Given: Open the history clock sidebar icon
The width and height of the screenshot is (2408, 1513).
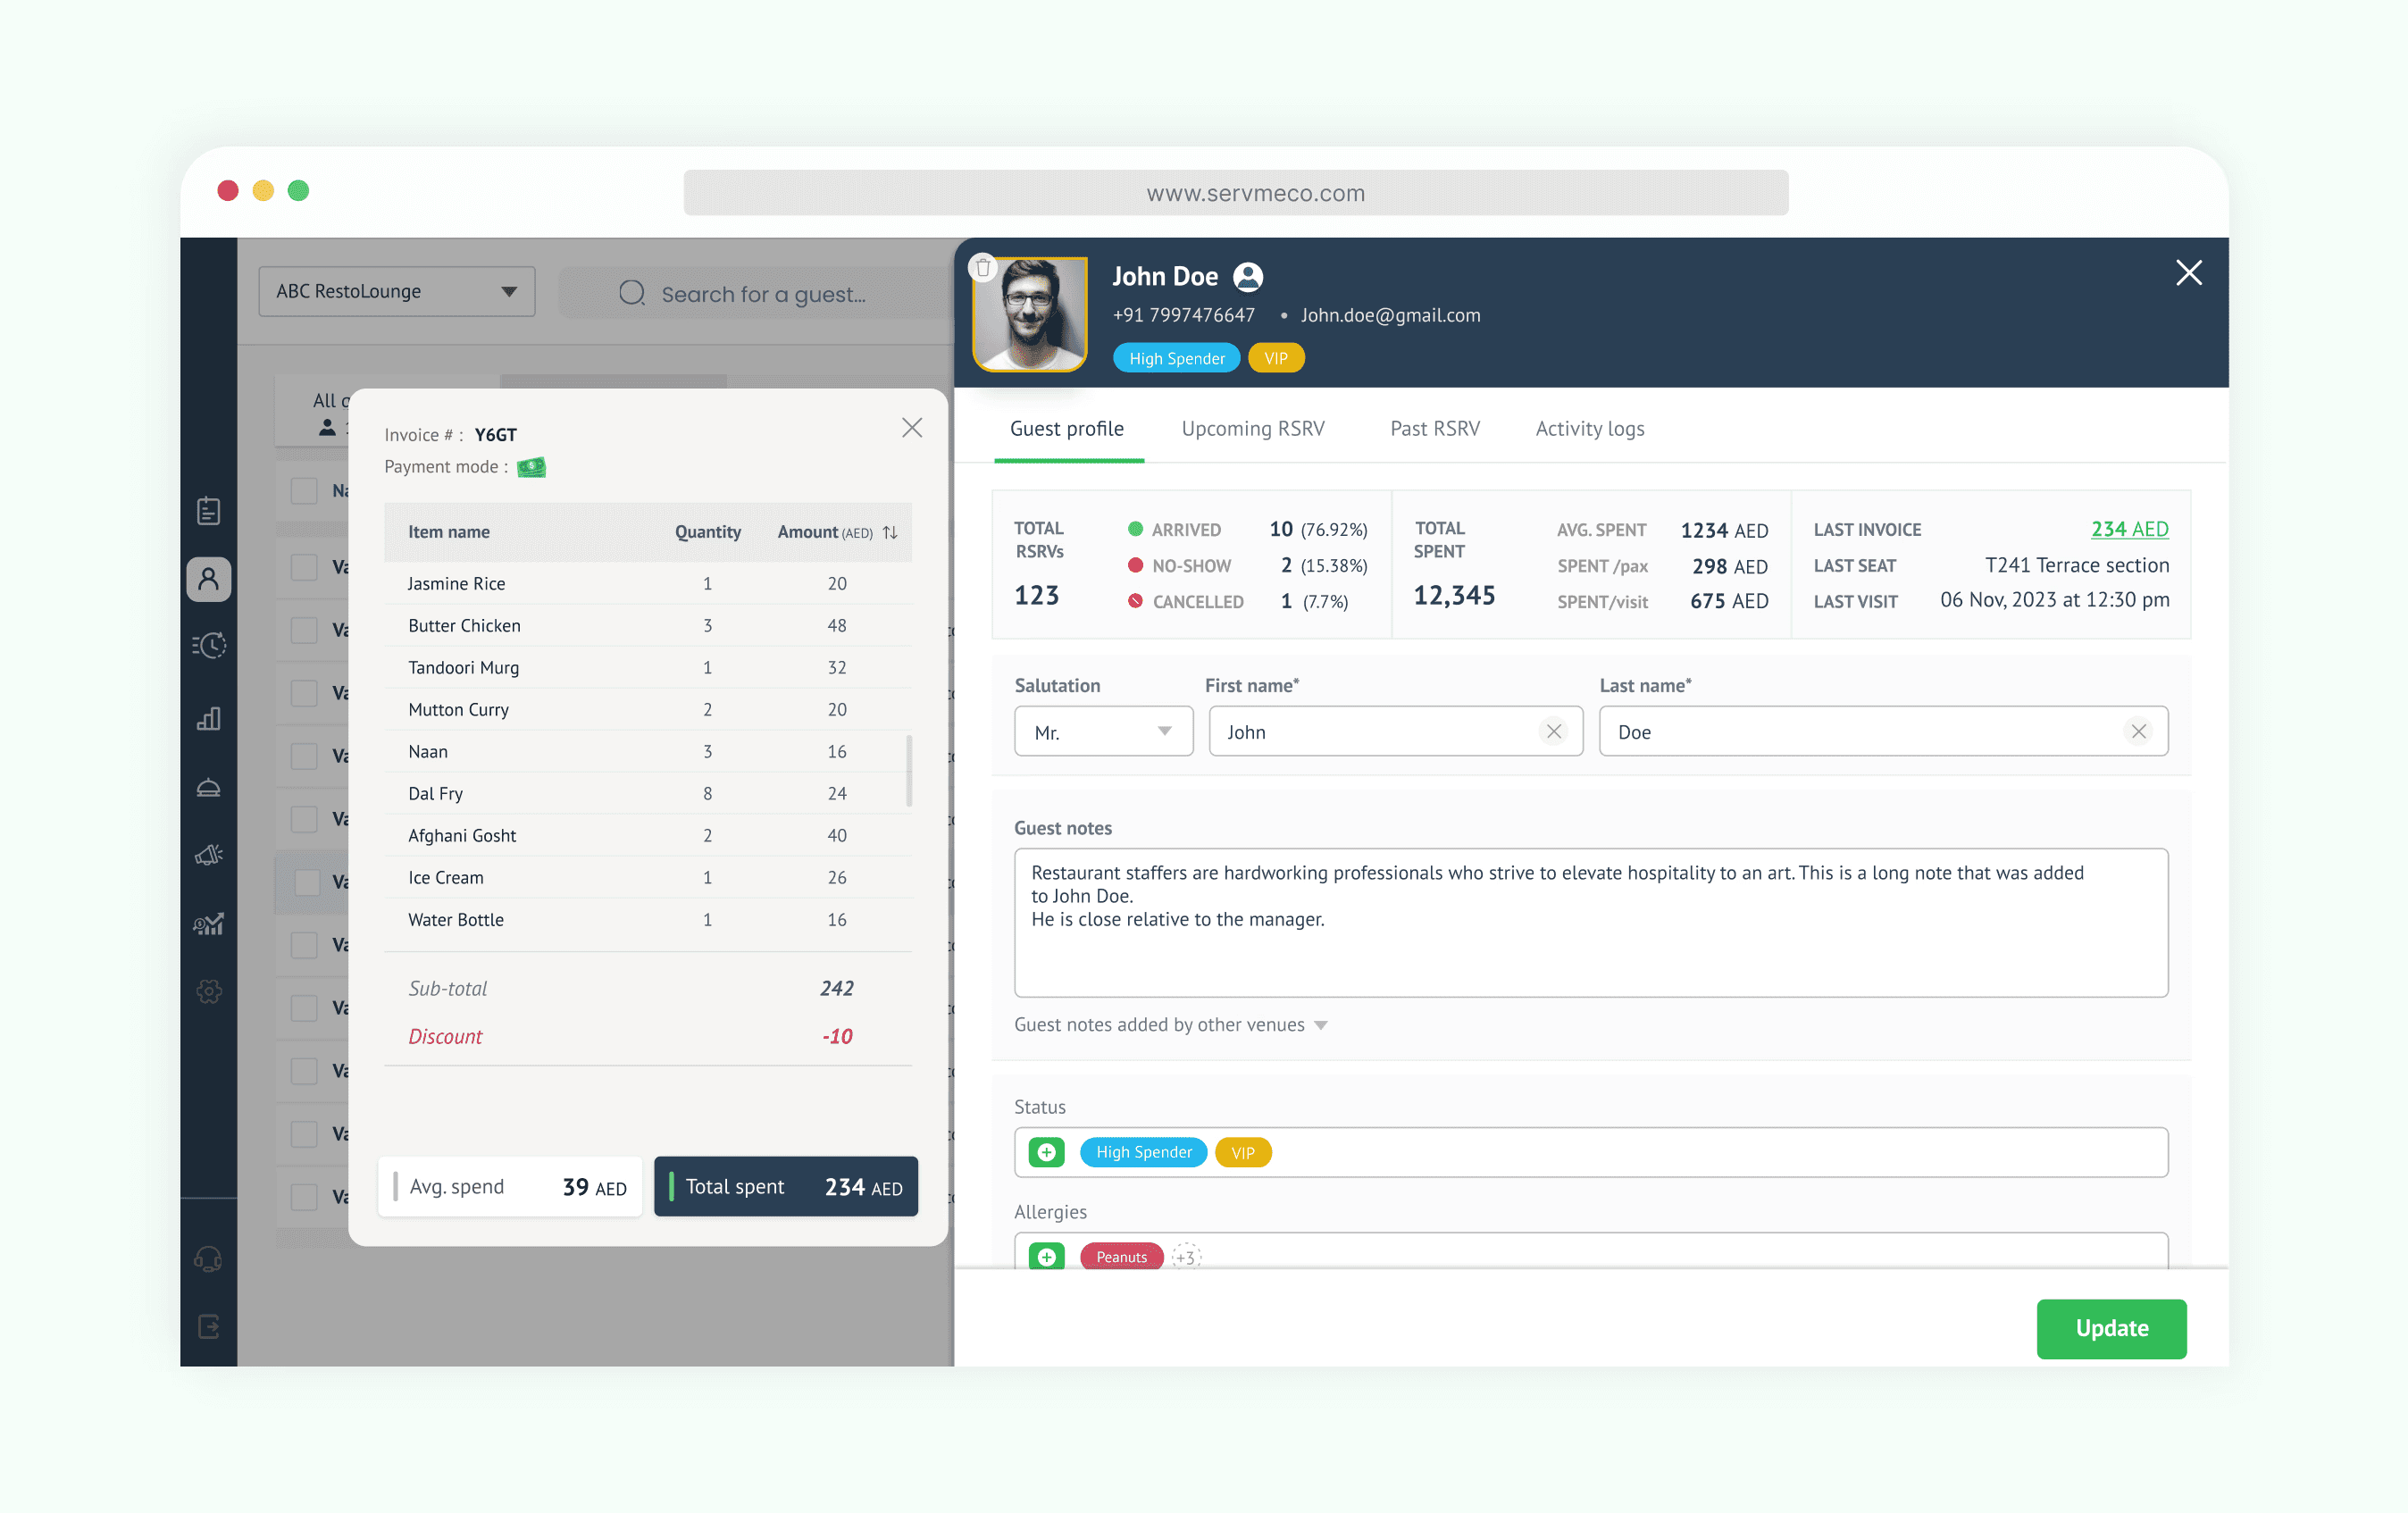Looking at the screenshot, I should pos(208,645).
